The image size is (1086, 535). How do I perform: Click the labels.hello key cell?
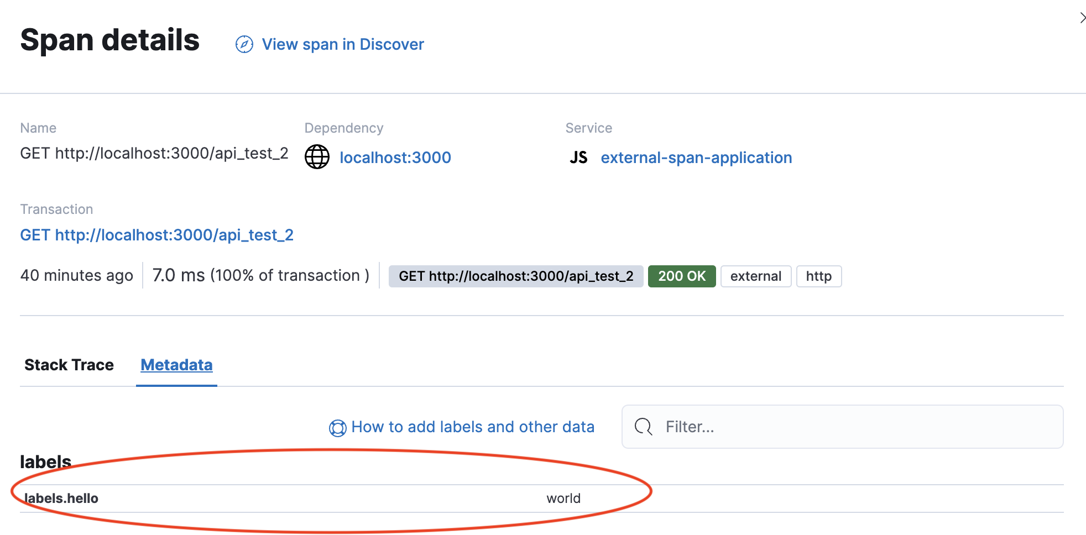click(x=61, y=499)
